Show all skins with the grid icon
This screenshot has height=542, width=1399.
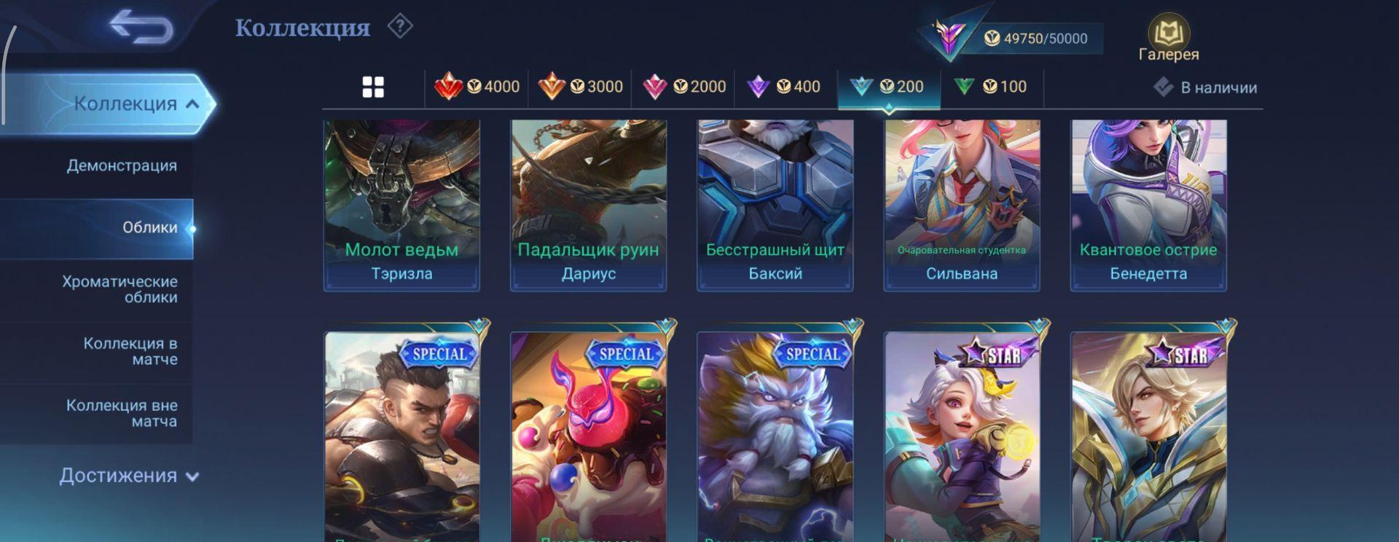click(x=373, y=87)
